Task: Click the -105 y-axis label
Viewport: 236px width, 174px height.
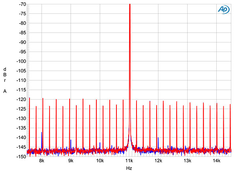Action: point(21,71)
